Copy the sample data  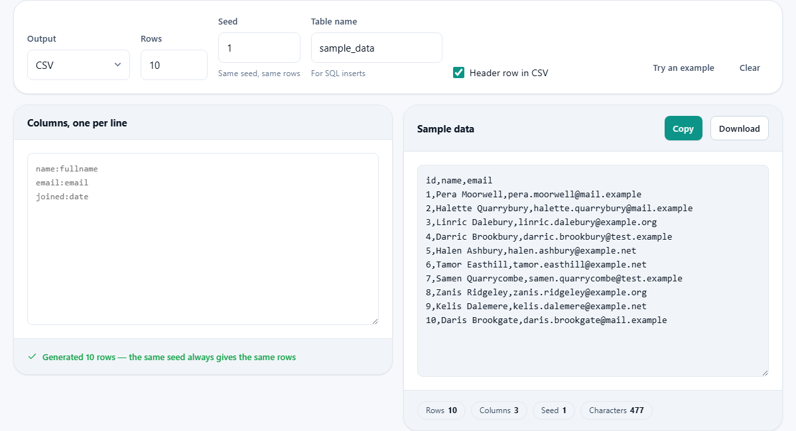[x=683, y=128]
